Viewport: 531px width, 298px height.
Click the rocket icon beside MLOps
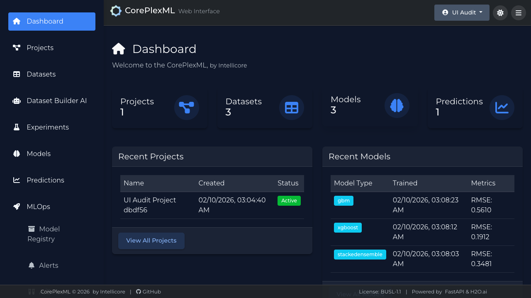click(17, 207)
